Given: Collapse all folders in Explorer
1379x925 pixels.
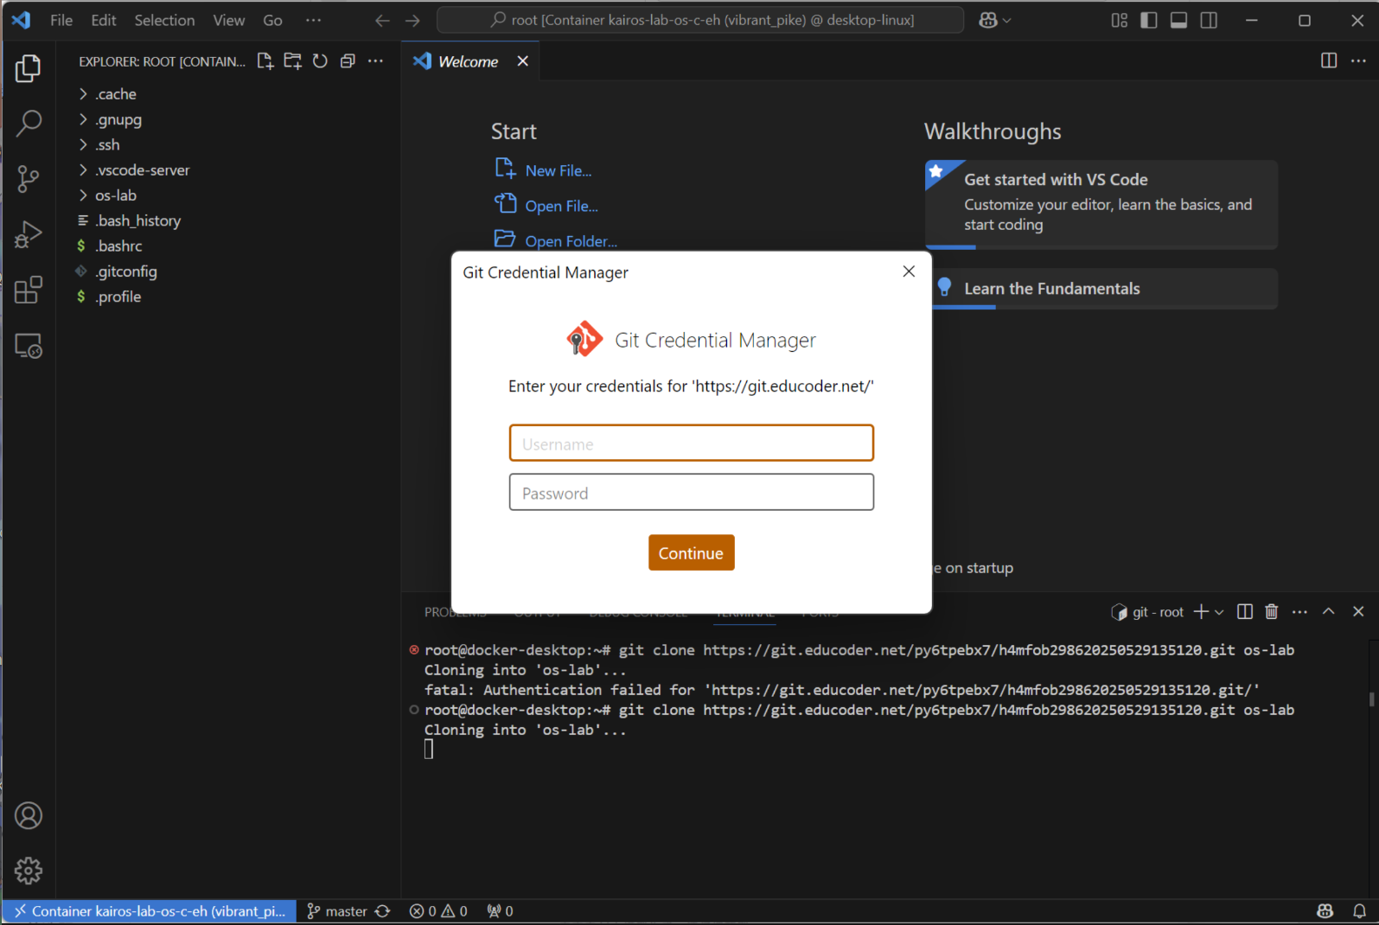Looking at the screenshot, I should (x=348, y=61).
